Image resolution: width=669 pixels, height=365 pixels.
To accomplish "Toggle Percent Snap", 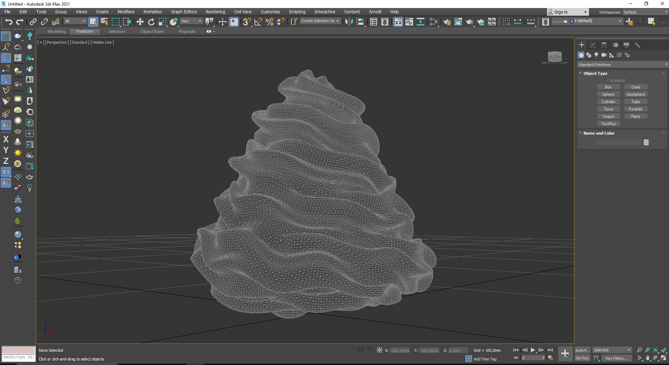I will click(269, 22).
